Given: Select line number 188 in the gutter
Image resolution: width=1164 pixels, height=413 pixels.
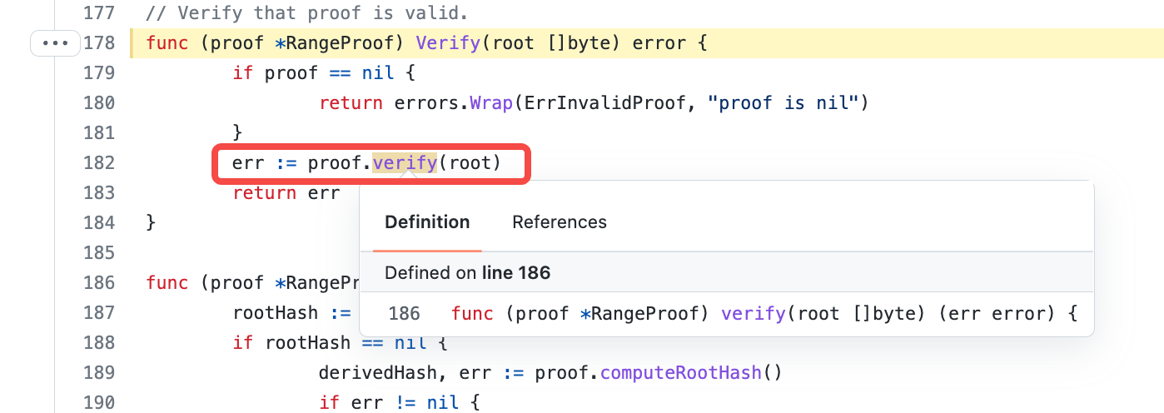Looking at the screenshot, I should click(99, 343).
